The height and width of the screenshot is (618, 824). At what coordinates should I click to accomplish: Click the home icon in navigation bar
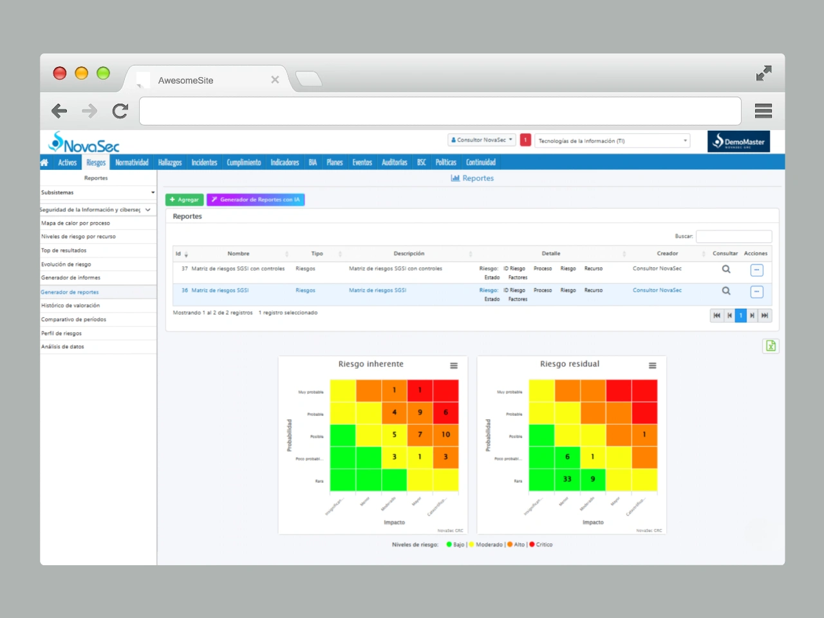point(44,163)
